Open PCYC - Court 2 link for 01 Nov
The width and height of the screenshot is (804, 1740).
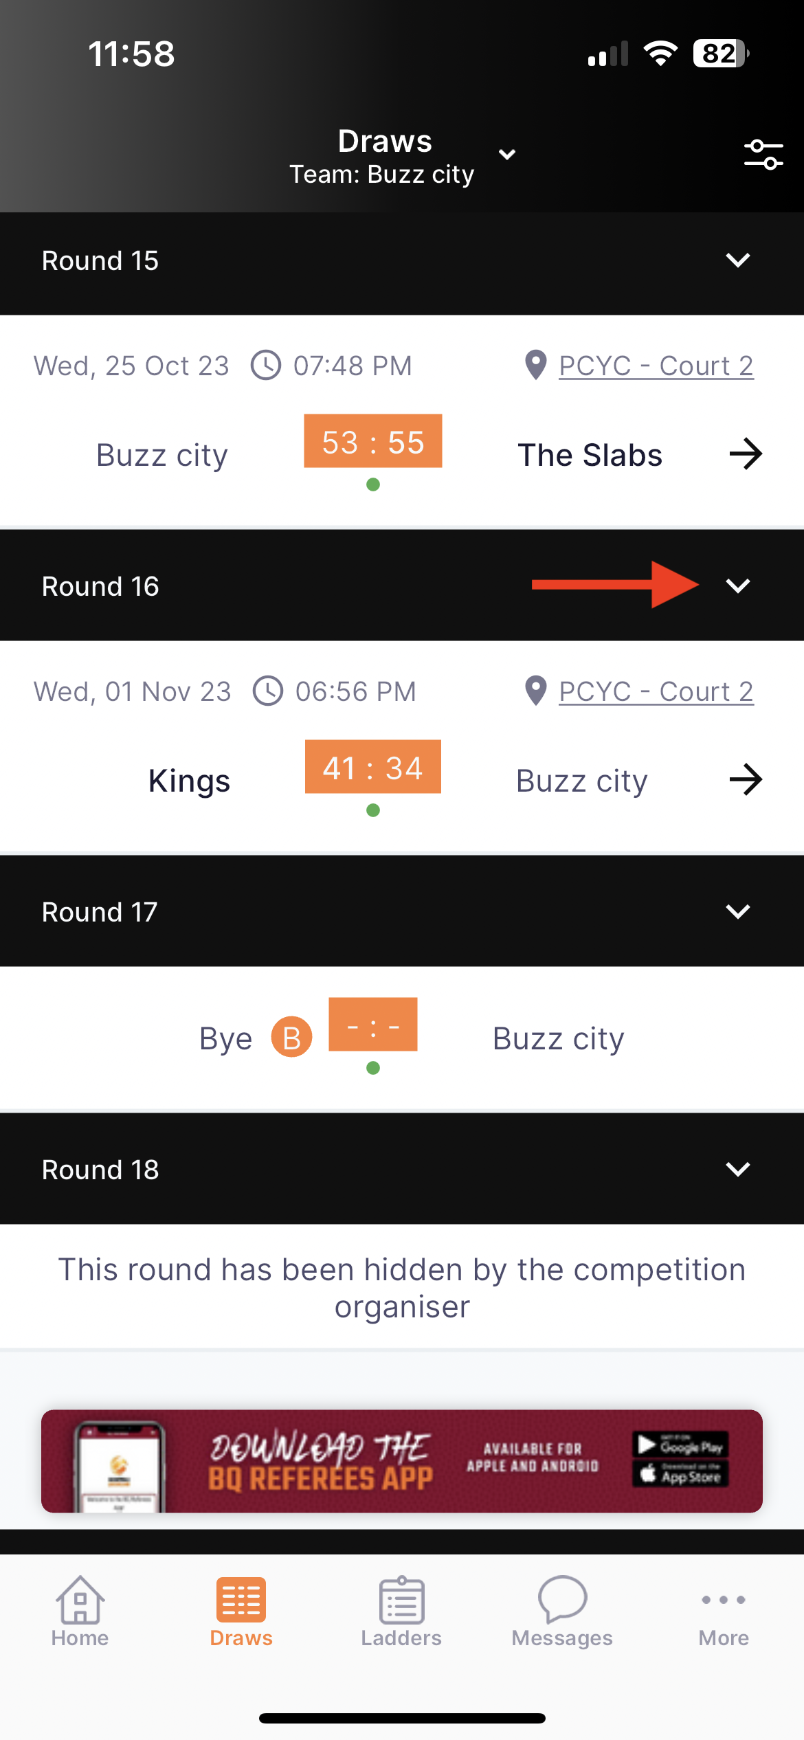[x=656, y=691]
